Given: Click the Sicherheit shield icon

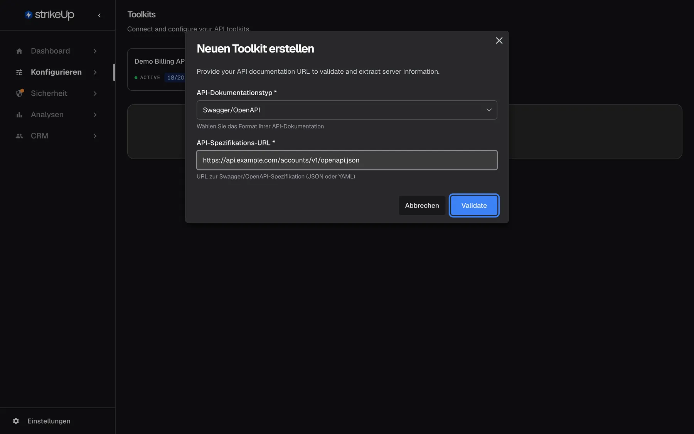Looking at the screenshot, I should [19, 93].
